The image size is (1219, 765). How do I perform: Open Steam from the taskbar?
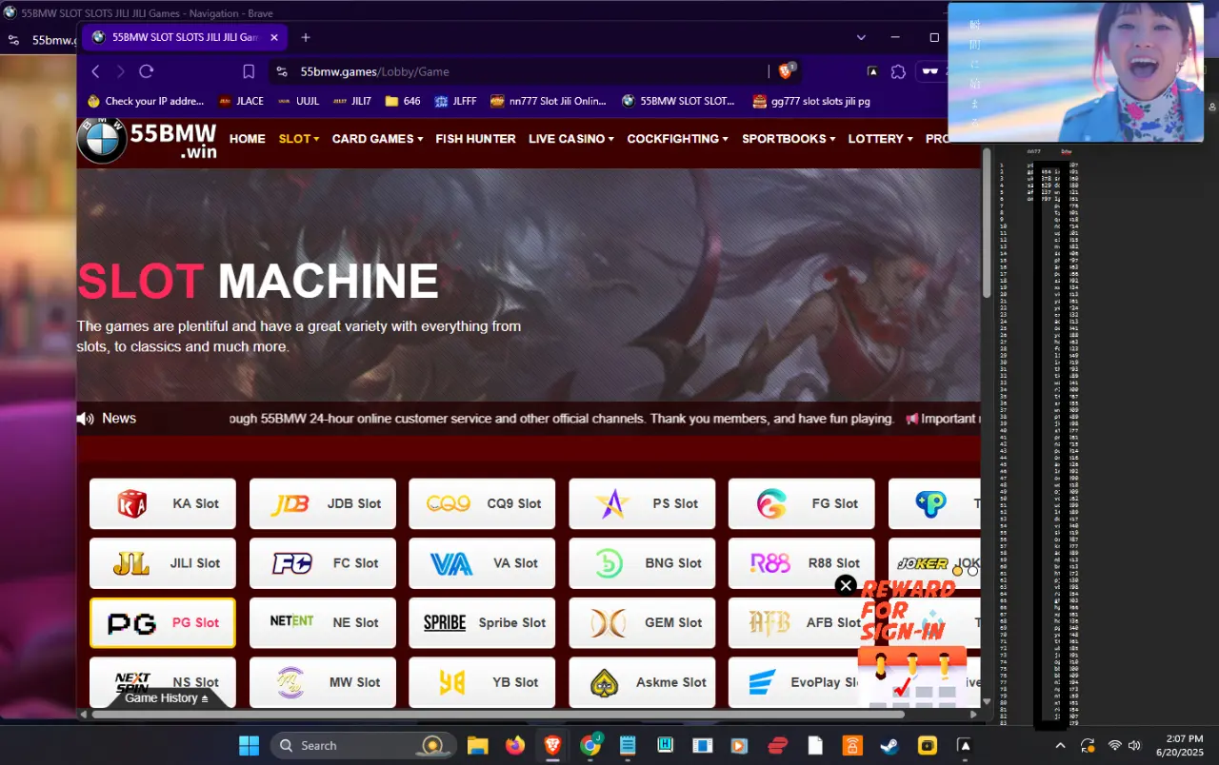tap(889, 745)
